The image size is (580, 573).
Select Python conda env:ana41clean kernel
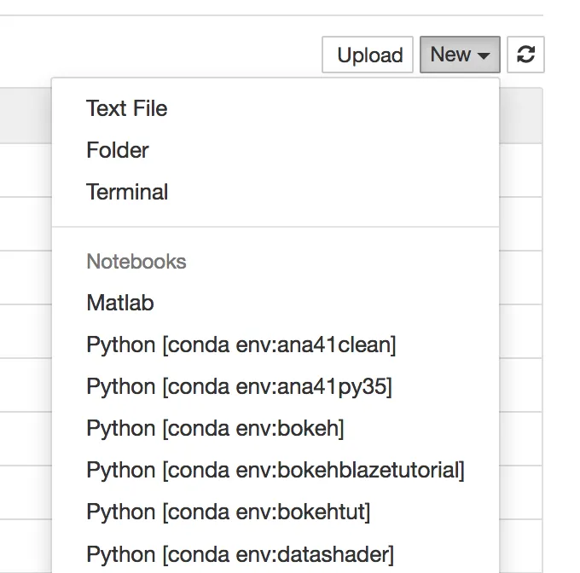pyautogui.click(x=241, y=344)
